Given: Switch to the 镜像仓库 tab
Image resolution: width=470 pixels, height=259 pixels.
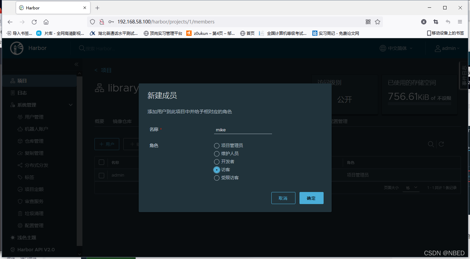Looking at the screenshot, I should click(122, 121).
